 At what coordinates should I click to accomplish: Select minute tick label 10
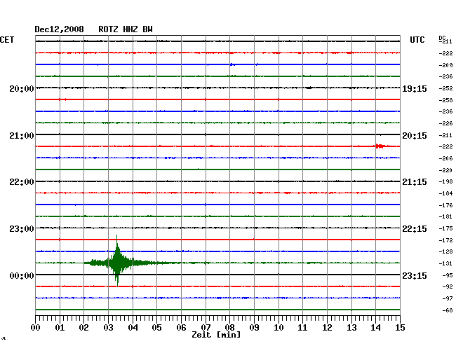[x=279, y=327]
